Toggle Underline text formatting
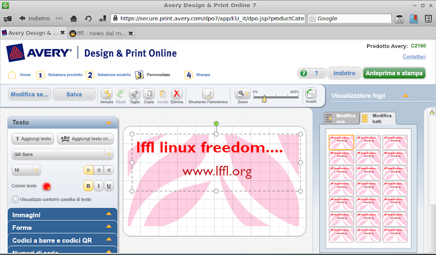436x255 pixels. click(108, 186)
